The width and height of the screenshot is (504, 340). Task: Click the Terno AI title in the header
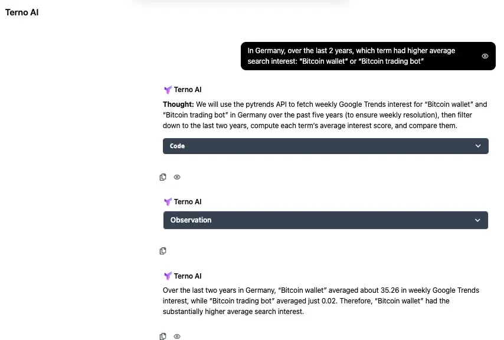[22, 12]
